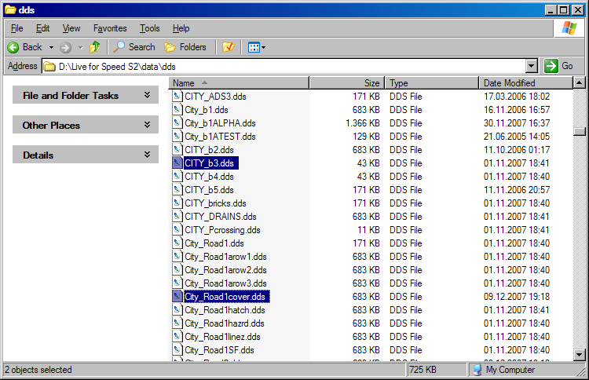Click the My Computer status icon
The width and height of the screenshot is (589, 380).
click(x=477, y=370)
